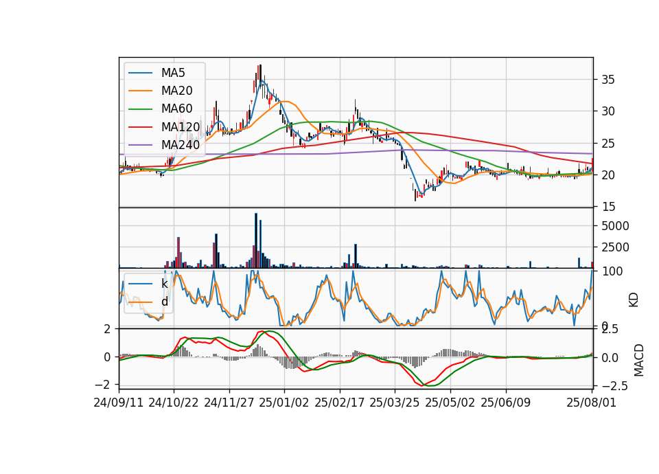659x474 pixels.
Task: Click the blue MA5 legend line sample
Action: coord(140,73)
